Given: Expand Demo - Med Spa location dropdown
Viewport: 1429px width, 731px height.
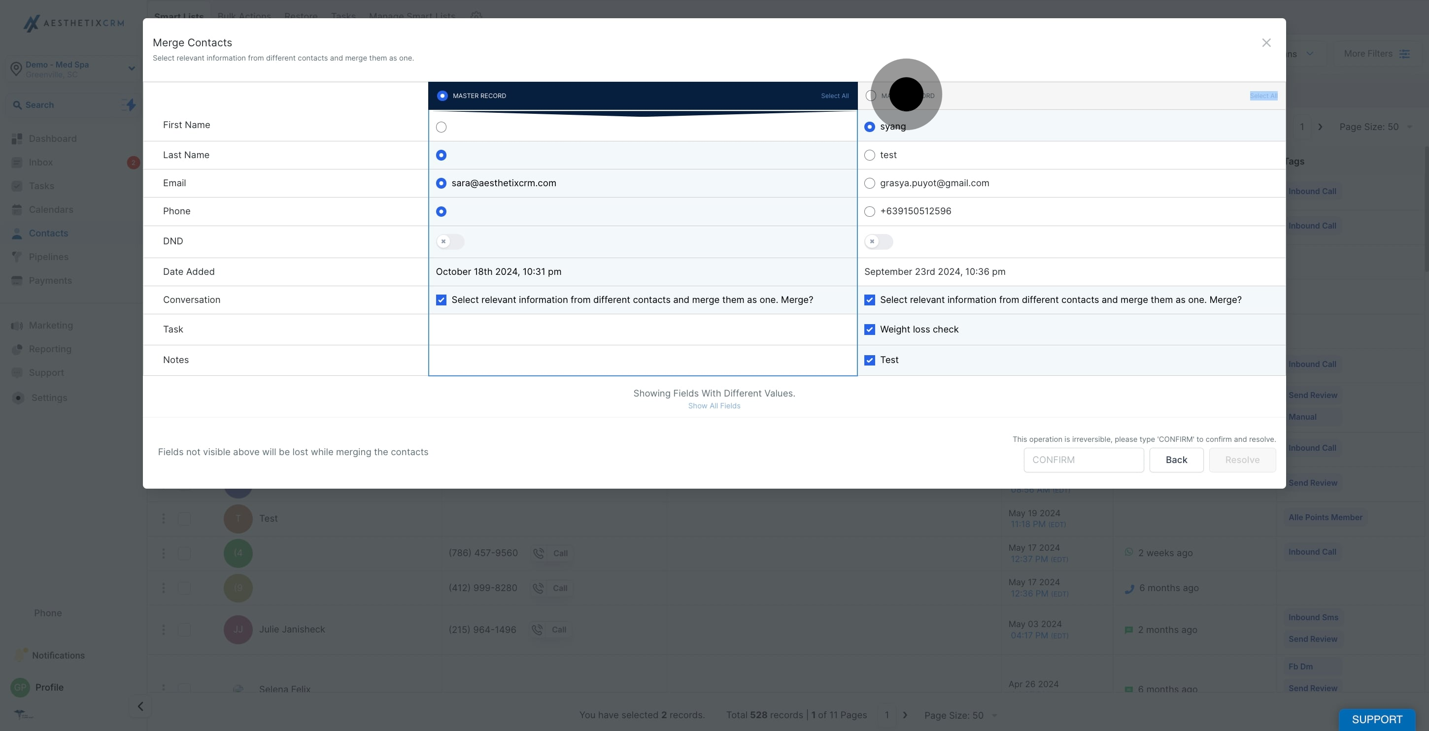Looking at the screenshot, I should click(72, 69).
